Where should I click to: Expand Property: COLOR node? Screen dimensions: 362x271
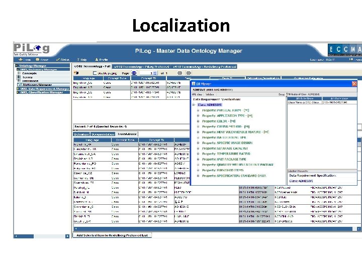point(198,121)
